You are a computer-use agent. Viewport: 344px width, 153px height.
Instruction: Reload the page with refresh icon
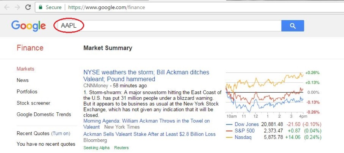coord(28,7)
